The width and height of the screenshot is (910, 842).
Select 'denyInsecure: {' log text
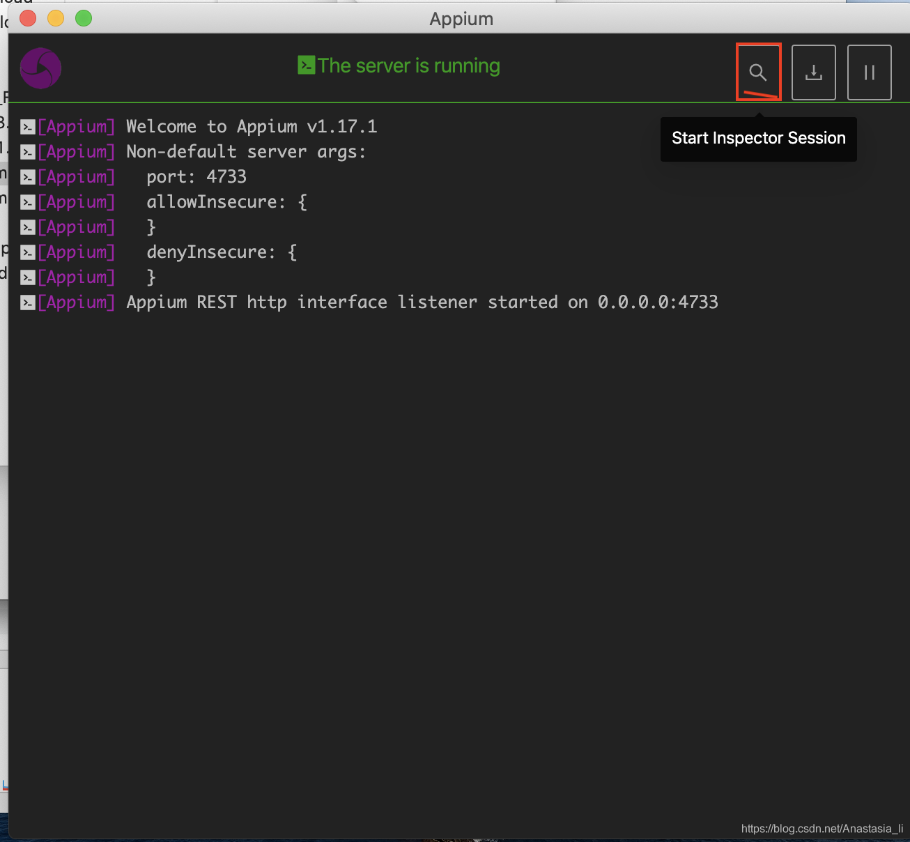pyautogui.click(x=222, y=252)
